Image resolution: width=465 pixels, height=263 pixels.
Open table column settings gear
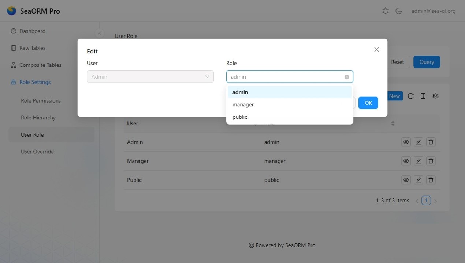tap(435, 96)
